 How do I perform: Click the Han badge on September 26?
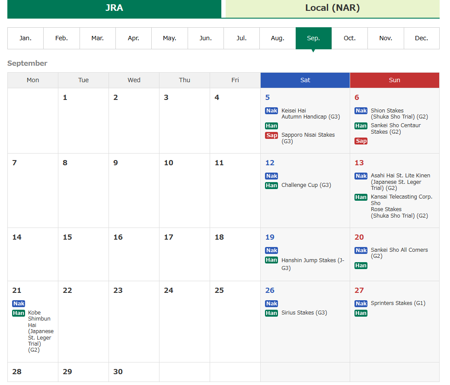tap(271, 313)
